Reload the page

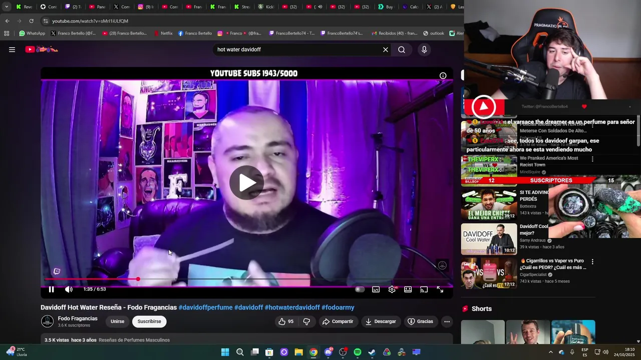(x=31, y=21)
